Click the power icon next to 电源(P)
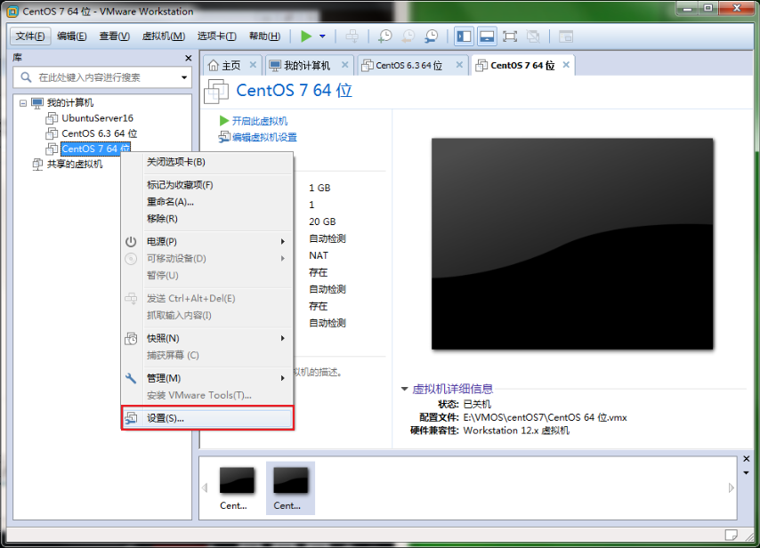The image size is (760, 548). coord(131,241)
